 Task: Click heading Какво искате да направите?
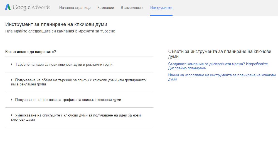pos(31,52)
